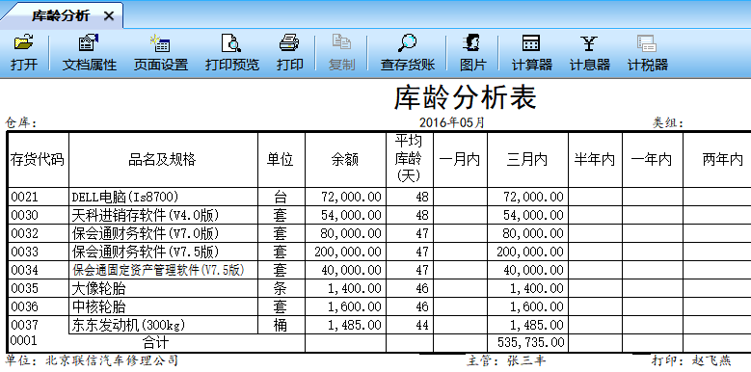Screen dimensions: 751x372
Task: Click the 平均库龄(天) column header
Action: [410, 160]
